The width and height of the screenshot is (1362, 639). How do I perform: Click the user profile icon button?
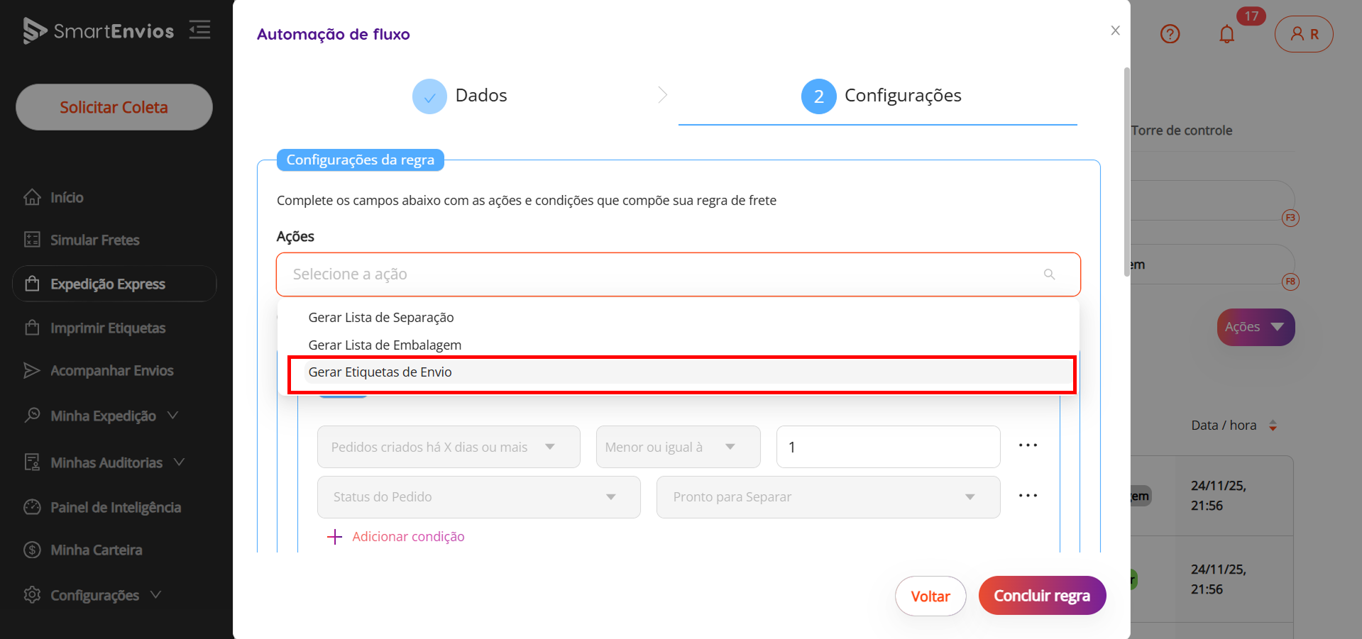pos(1303,34)
